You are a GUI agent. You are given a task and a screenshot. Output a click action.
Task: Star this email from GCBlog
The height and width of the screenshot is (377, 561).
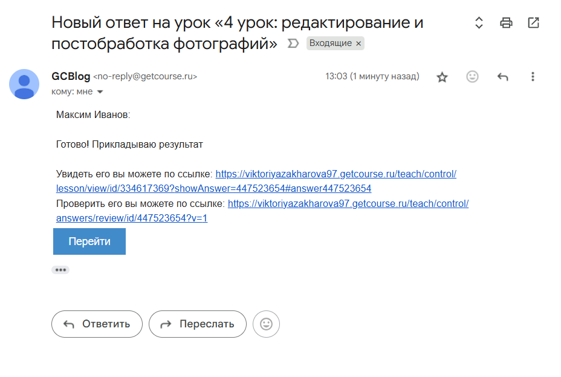click(442, 76)
